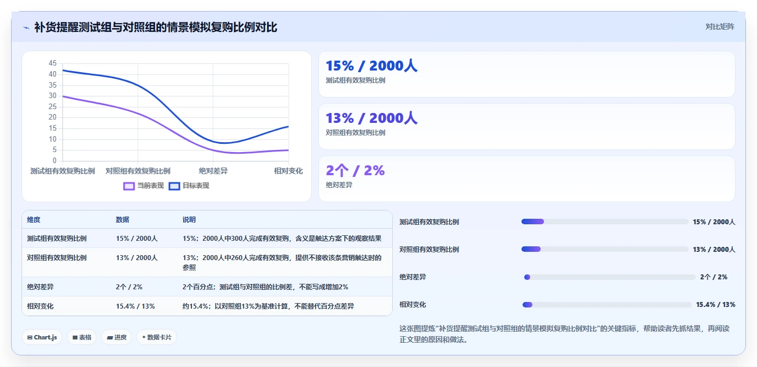The width and height of the screenshot is (757, 367).
Task: Click the main title heading text
Action: [156, 27]
